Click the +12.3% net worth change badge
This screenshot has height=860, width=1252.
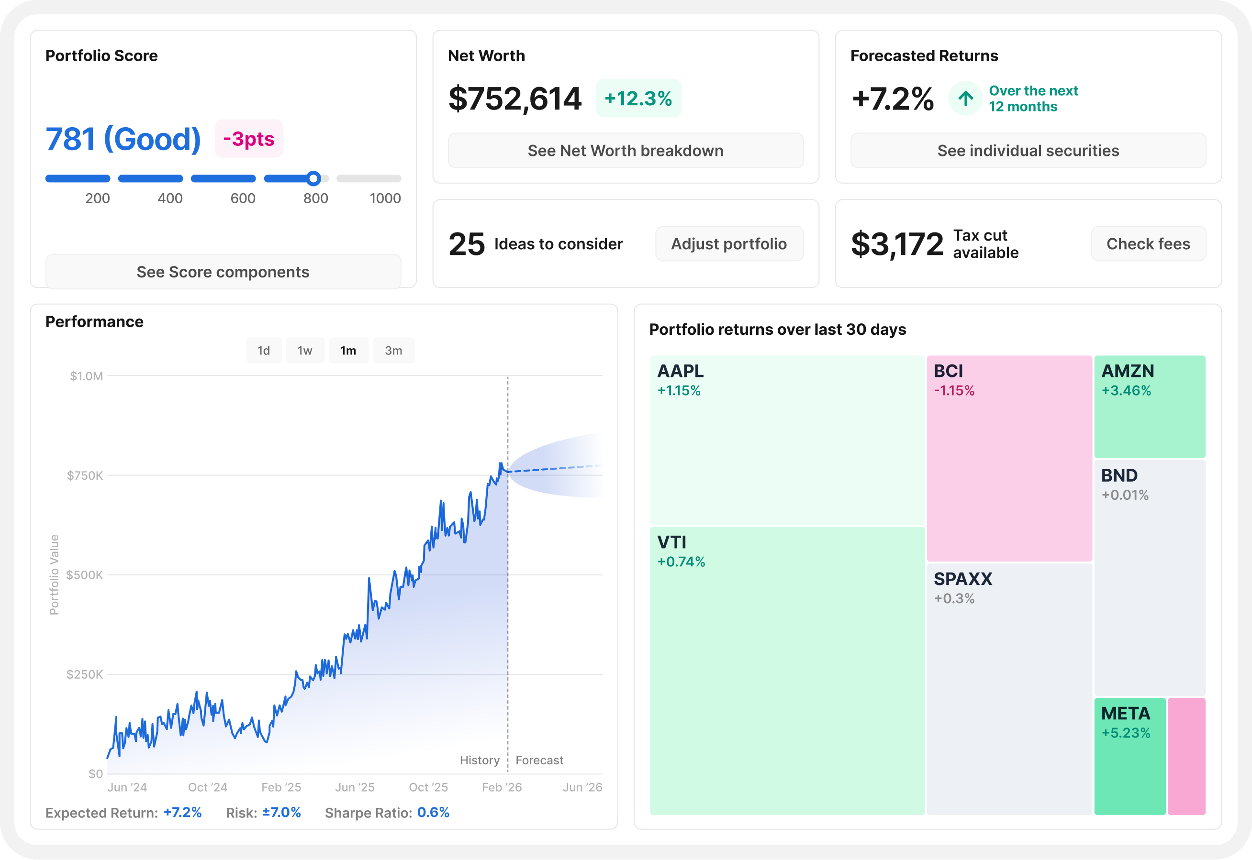pyautogui.click(x=639, y=98)
